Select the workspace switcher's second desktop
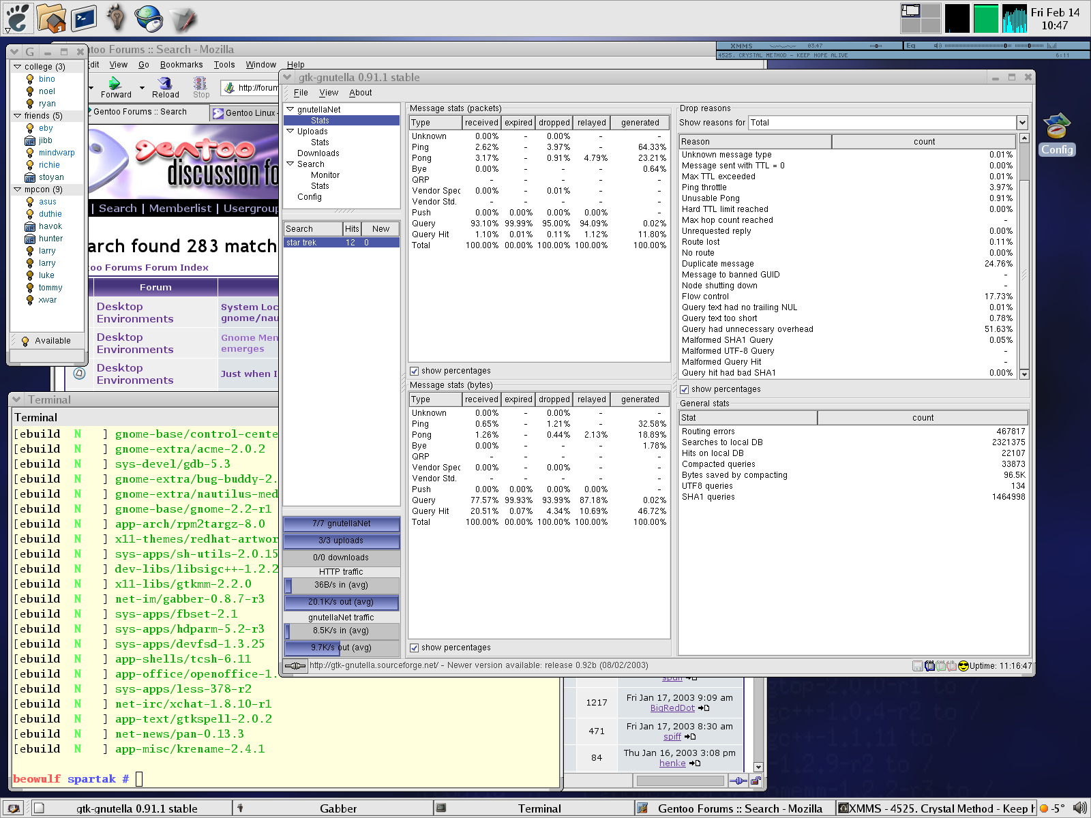 click(x=931, y=10)
